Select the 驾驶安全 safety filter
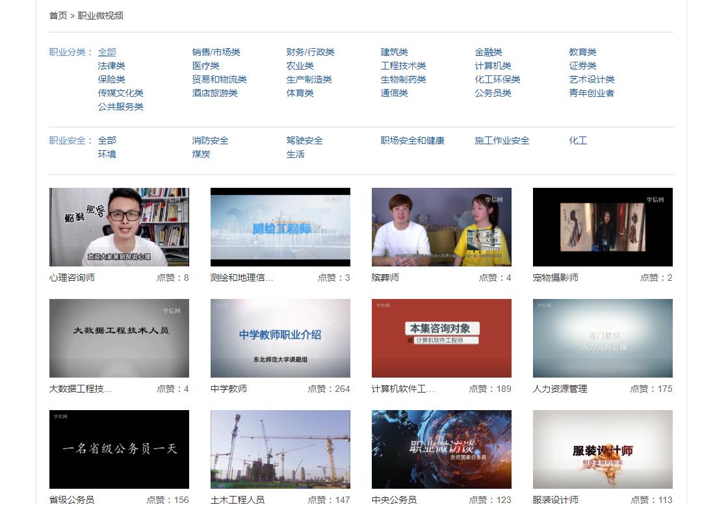Screen dimensions: 715x505 (x=305, y=140)
